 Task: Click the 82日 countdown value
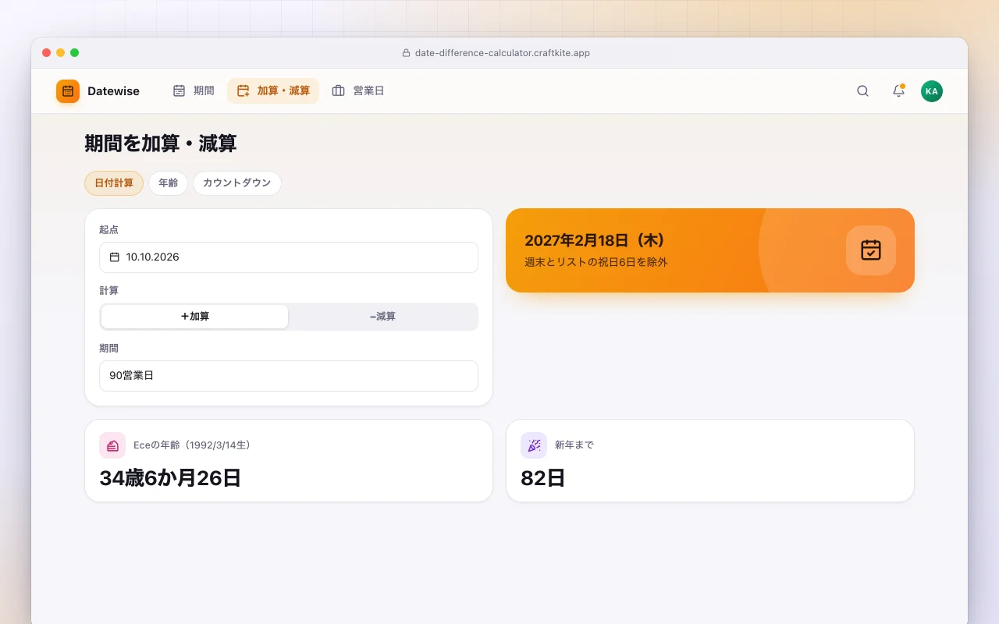tap(542, 478)
